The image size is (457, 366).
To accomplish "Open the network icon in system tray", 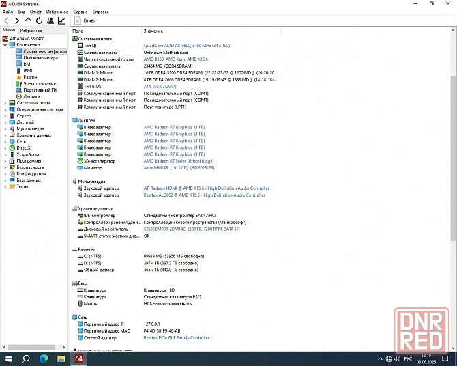I will (x=389, y=358).
